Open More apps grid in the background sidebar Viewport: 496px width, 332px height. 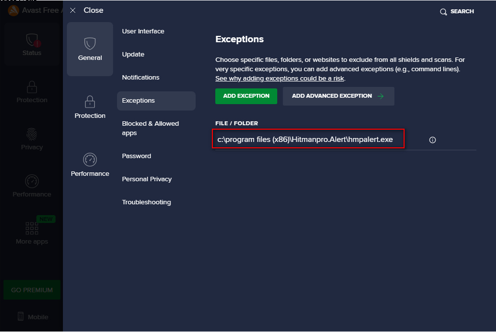pyautogui.click(x=32, y=228)
